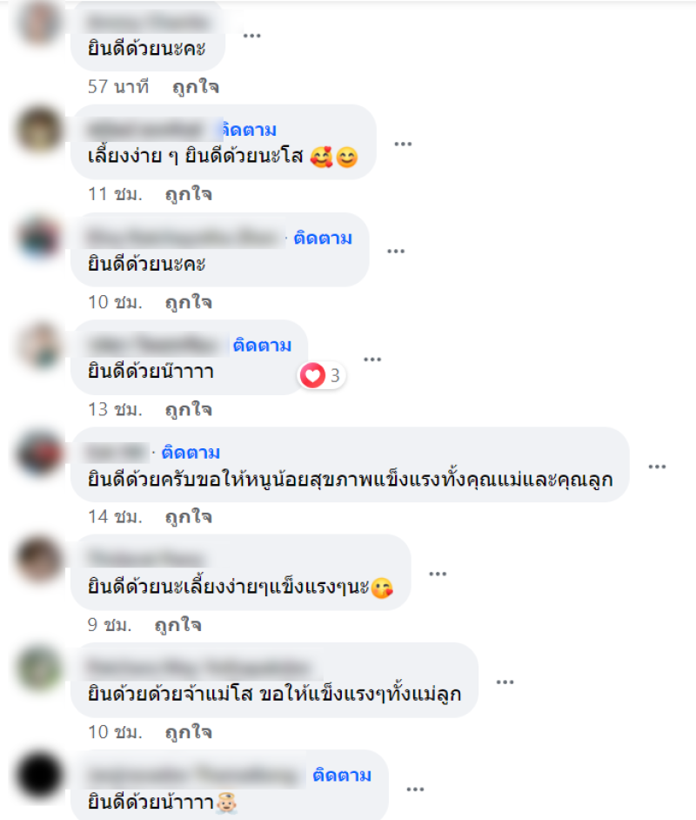This screenshot has width=696, height=820.
Task: Open three-dot menu beside the last baby-emoji comment
Action: click(x=415, y=790)
